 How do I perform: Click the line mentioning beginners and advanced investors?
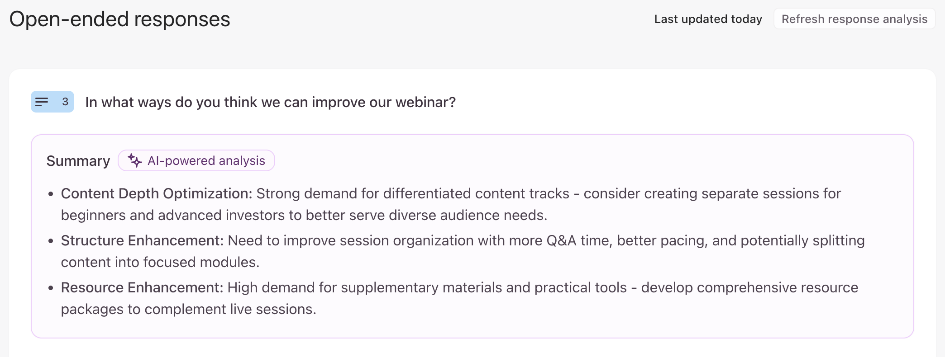pyautogui.click(x=304, y=215)
